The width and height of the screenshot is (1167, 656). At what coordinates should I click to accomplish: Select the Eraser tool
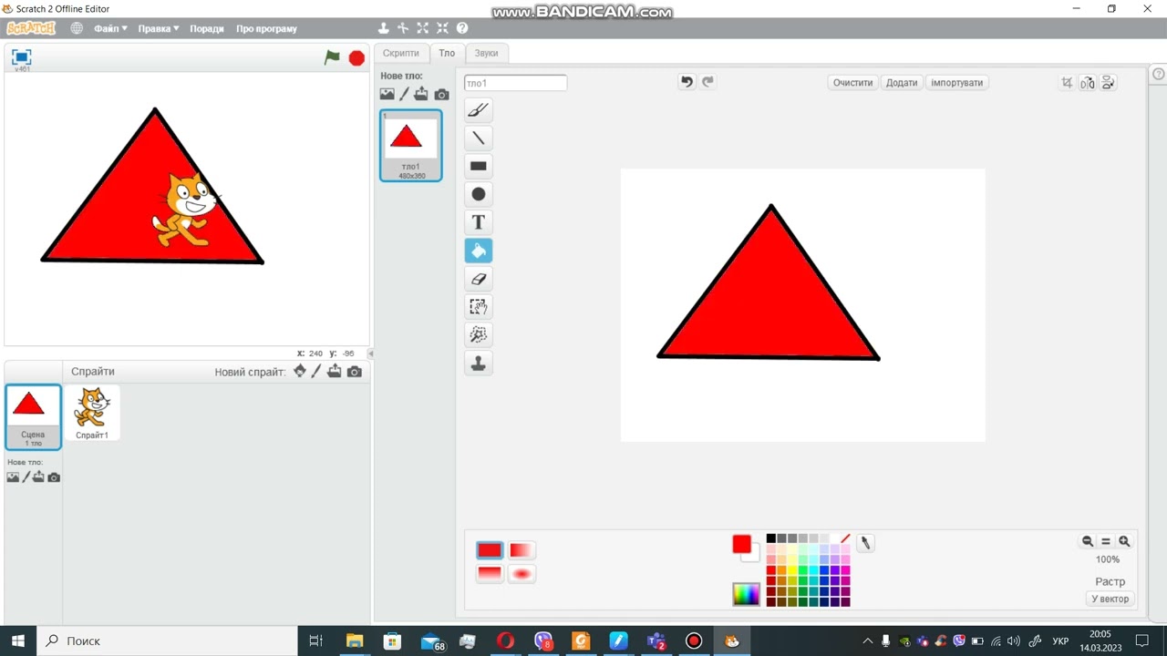point(478,279)
